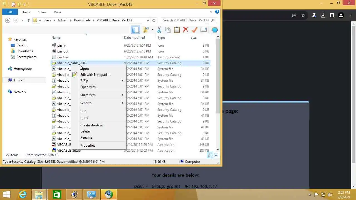The image size is (356, 200).
Task: Sort by the Name column header
Action: [x=86, y=37]
